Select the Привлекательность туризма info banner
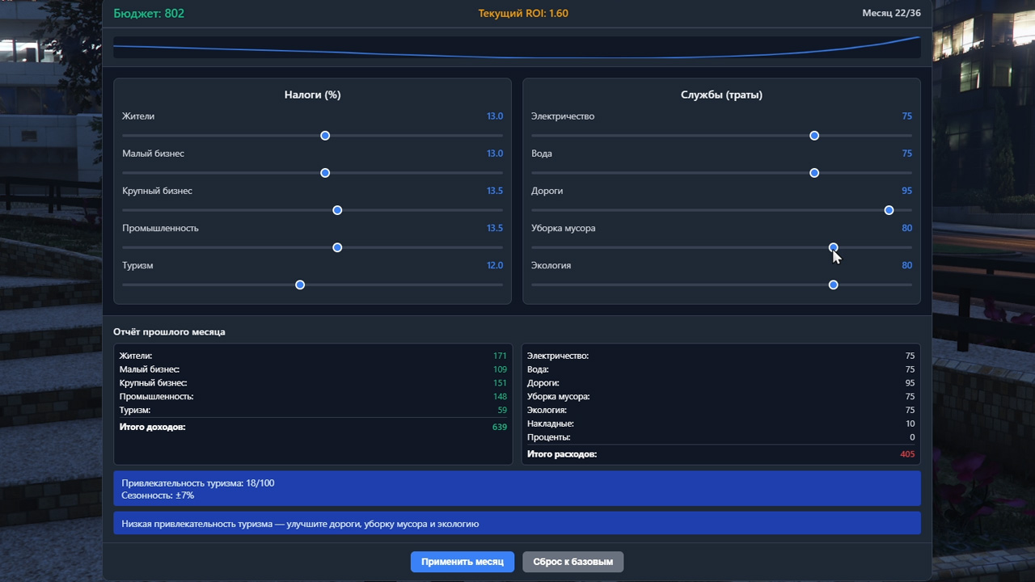1035x582 pixels. point(517,489)
